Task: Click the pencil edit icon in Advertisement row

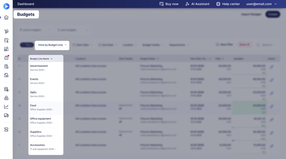Action: [271, 67]
